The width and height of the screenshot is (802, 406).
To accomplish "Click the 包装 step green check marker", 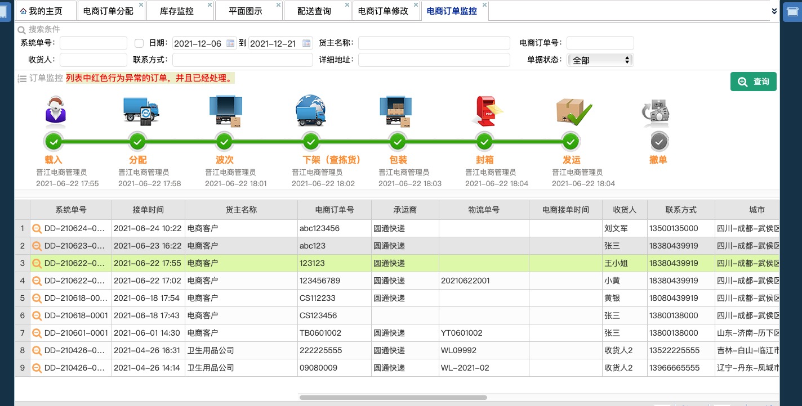I will [x=398, y=141].
